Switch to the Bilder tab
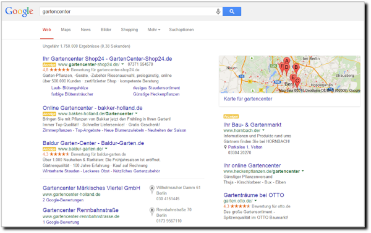 (x=106, y=30)
